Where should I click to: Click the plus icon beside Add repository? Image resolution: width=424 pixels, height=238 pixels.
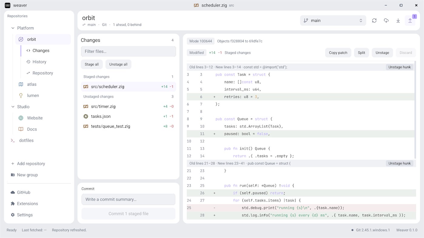point(13,164)
